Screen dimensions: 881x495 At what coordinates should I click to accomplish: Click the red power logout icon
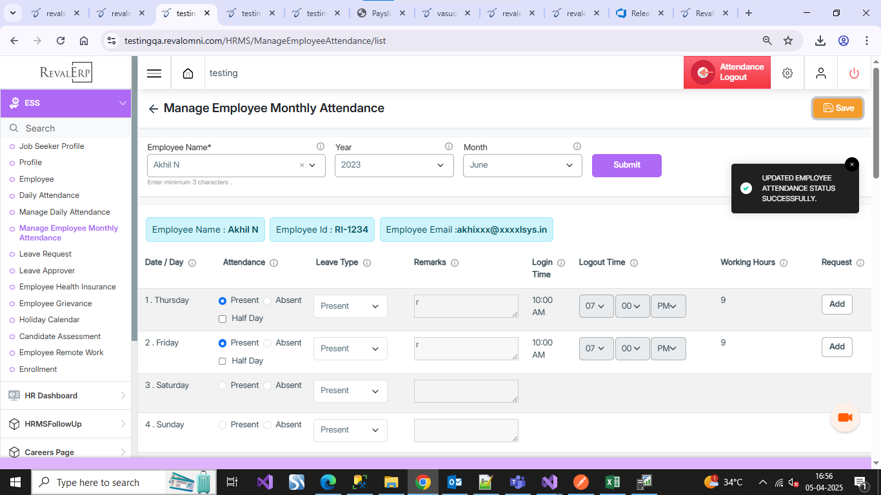tap(854, 73)
